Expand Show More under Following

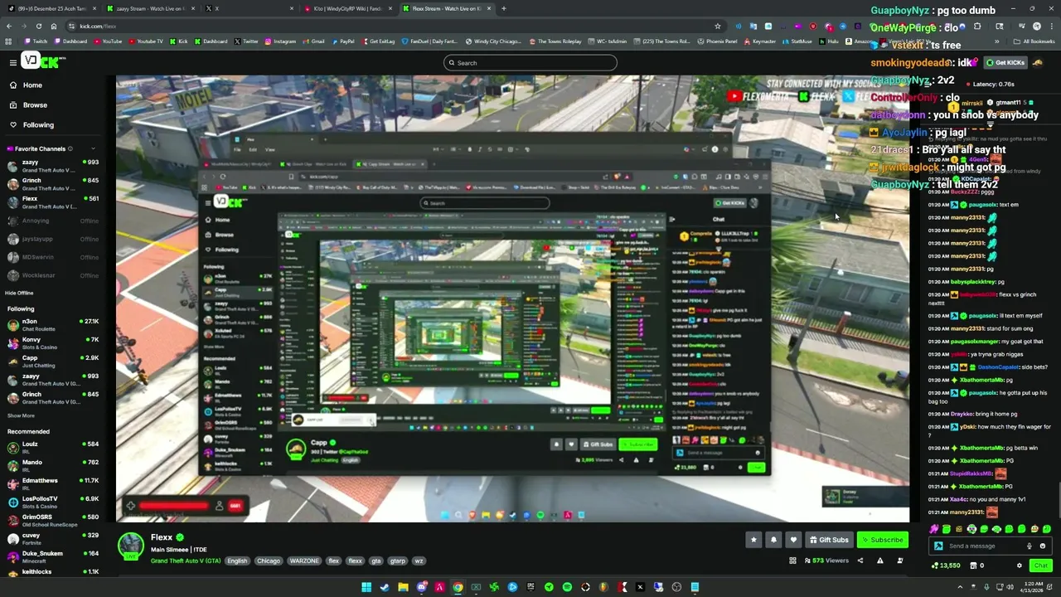point(21,415)
